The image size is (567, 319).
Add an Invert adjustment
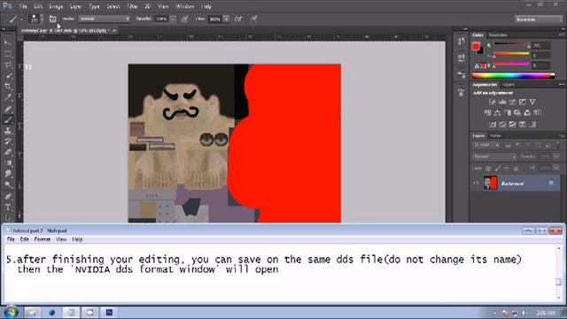(493, 124)
